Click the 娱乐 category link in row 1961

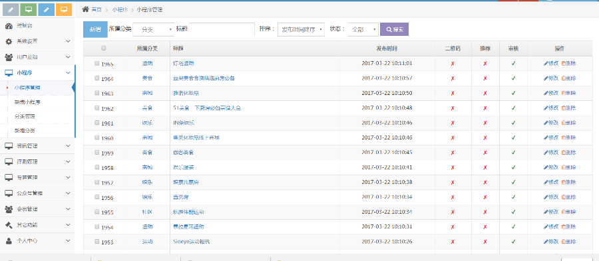point(148,123)
